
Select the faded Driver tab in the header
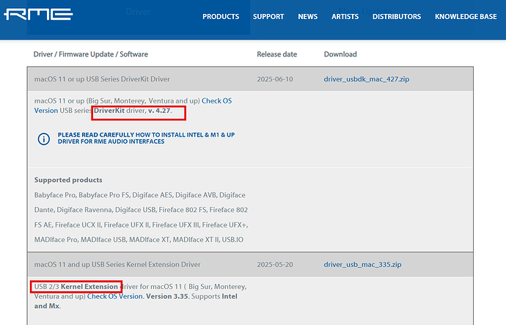coord(138,12)
